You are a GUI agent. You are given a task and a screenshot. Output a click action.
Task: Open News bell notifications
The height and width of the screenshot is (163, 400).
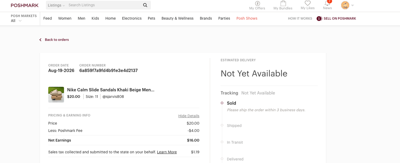click(327, 3)
